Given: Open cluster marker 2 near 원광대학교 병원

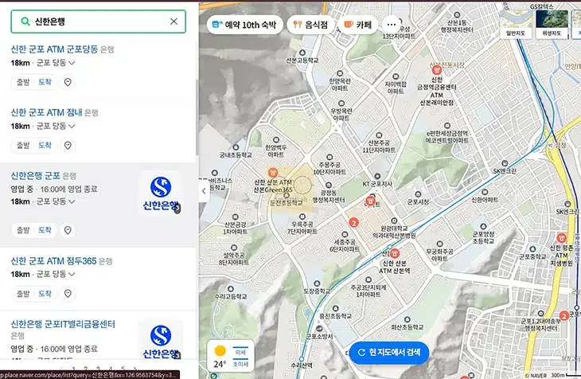Looking at the screenshot, I should [x=354, y=222].
